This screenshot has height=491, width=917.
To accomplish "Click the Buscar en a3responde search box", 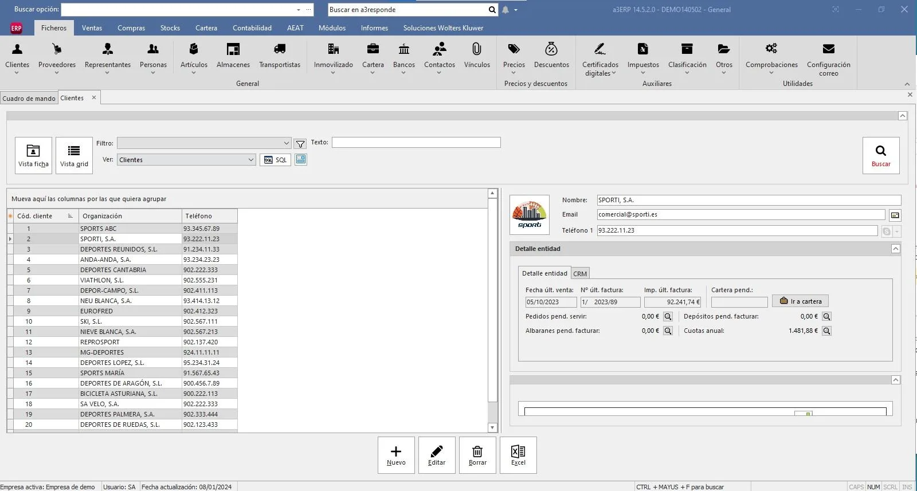I will pos(407,10).
